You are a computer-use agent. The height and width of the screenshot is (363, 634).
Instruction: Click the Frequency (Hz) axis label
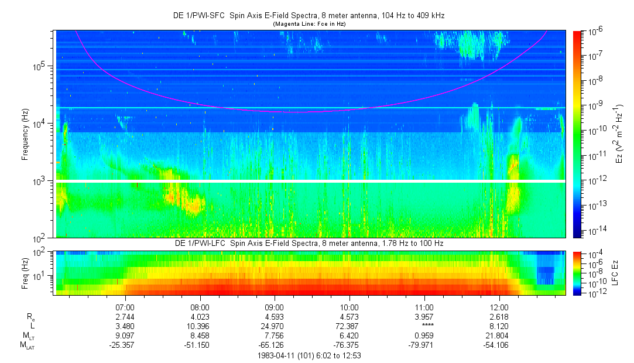tap(25, 135)
